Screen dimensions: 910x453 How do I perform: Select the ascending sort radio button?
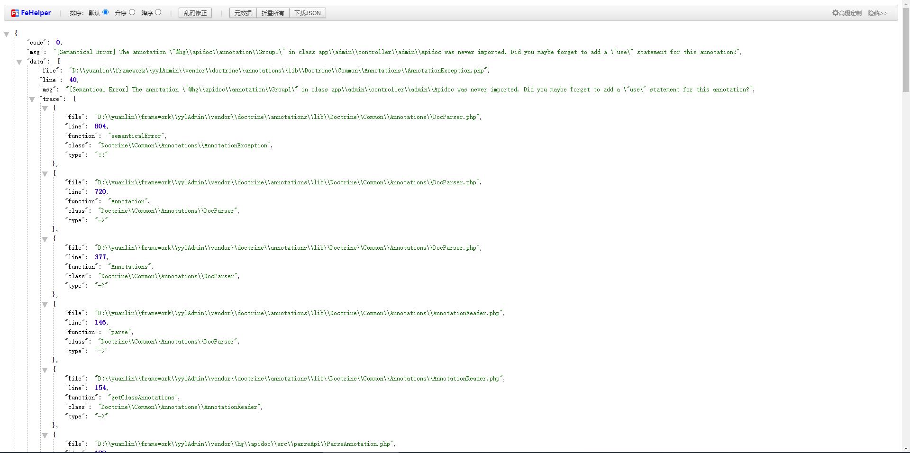(132, 12)
